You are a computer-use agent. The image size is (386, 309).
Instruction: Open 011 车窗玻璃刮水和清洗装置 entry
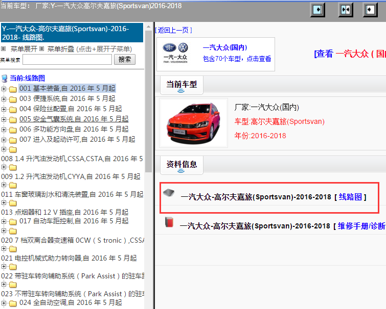[72, 195]
